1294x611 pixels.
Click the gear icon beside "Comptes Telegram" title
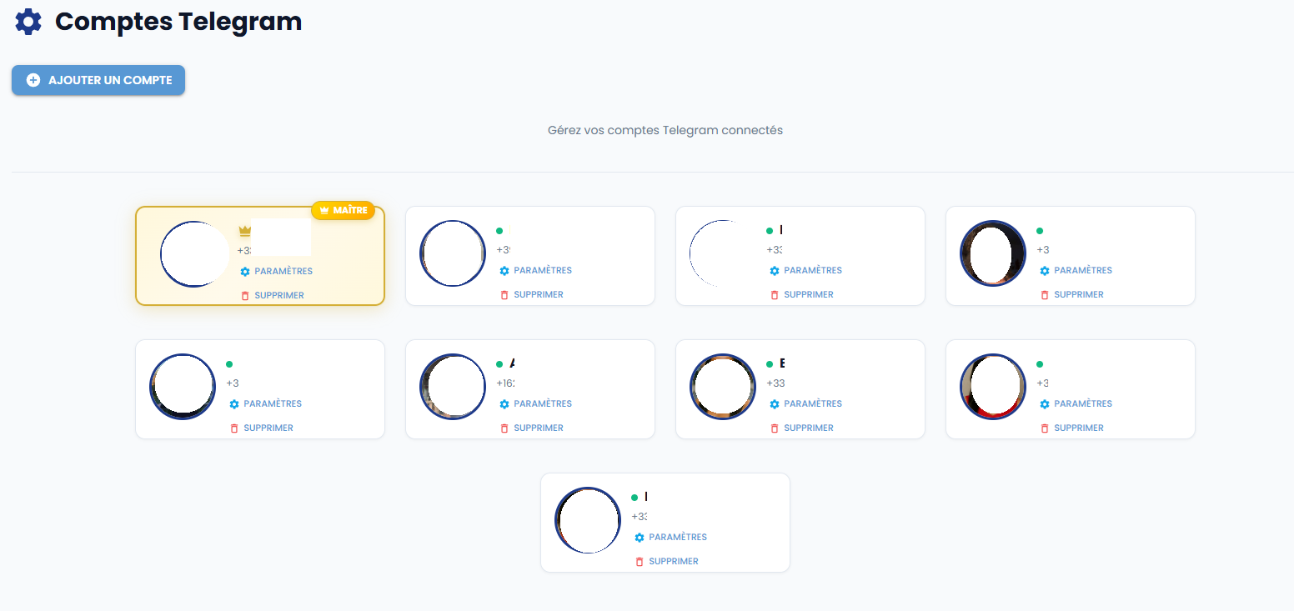[x=27, y=21]
